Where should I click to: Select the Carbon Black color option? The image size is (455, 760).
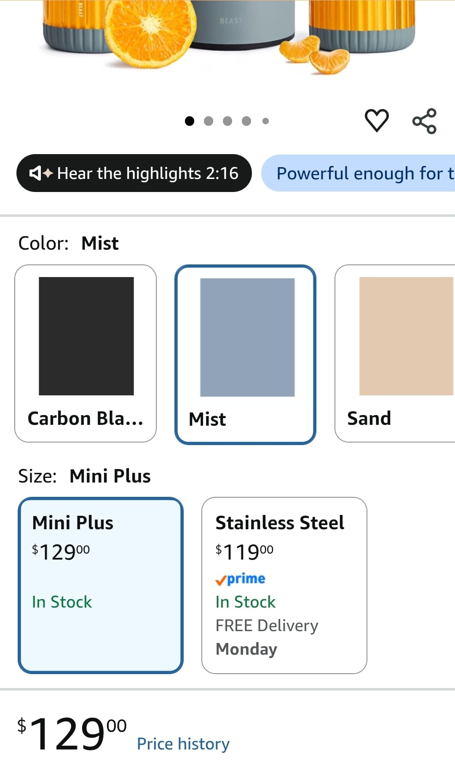86,353
